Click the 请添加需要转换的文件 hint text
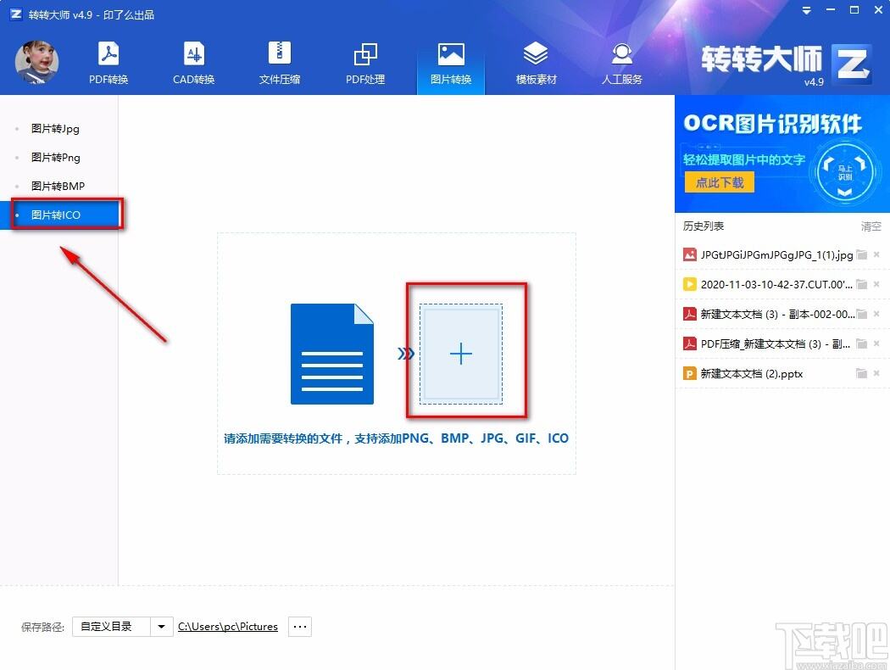Image resolution: width=890 pixels, height=670 pixels. coord(396,438)
